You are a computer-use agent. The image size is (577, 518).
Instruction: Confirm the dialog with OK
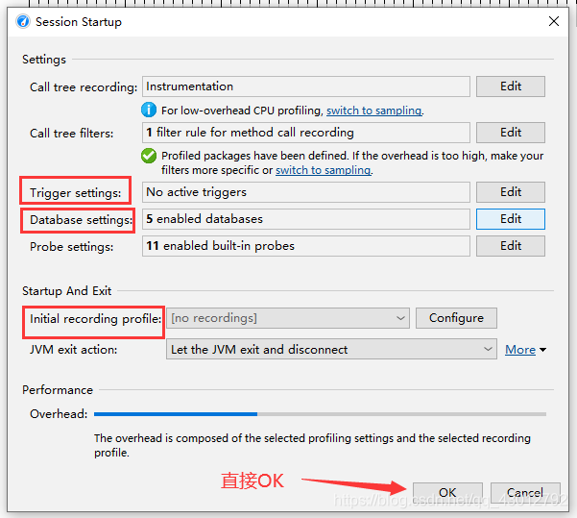[447, 493]
